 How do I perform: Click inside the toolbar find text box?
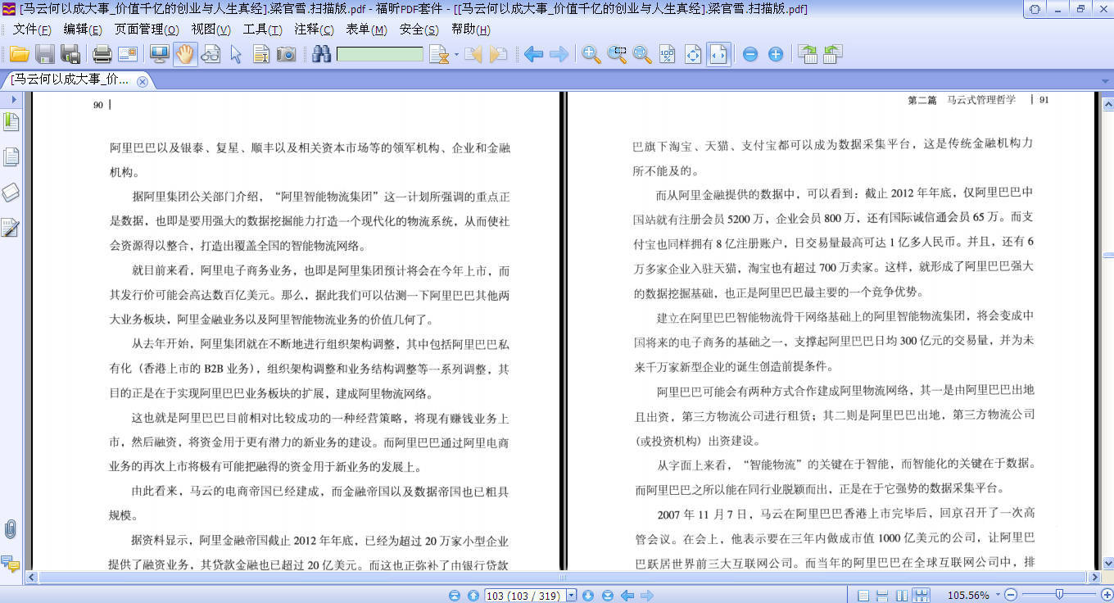click(379, 54)
